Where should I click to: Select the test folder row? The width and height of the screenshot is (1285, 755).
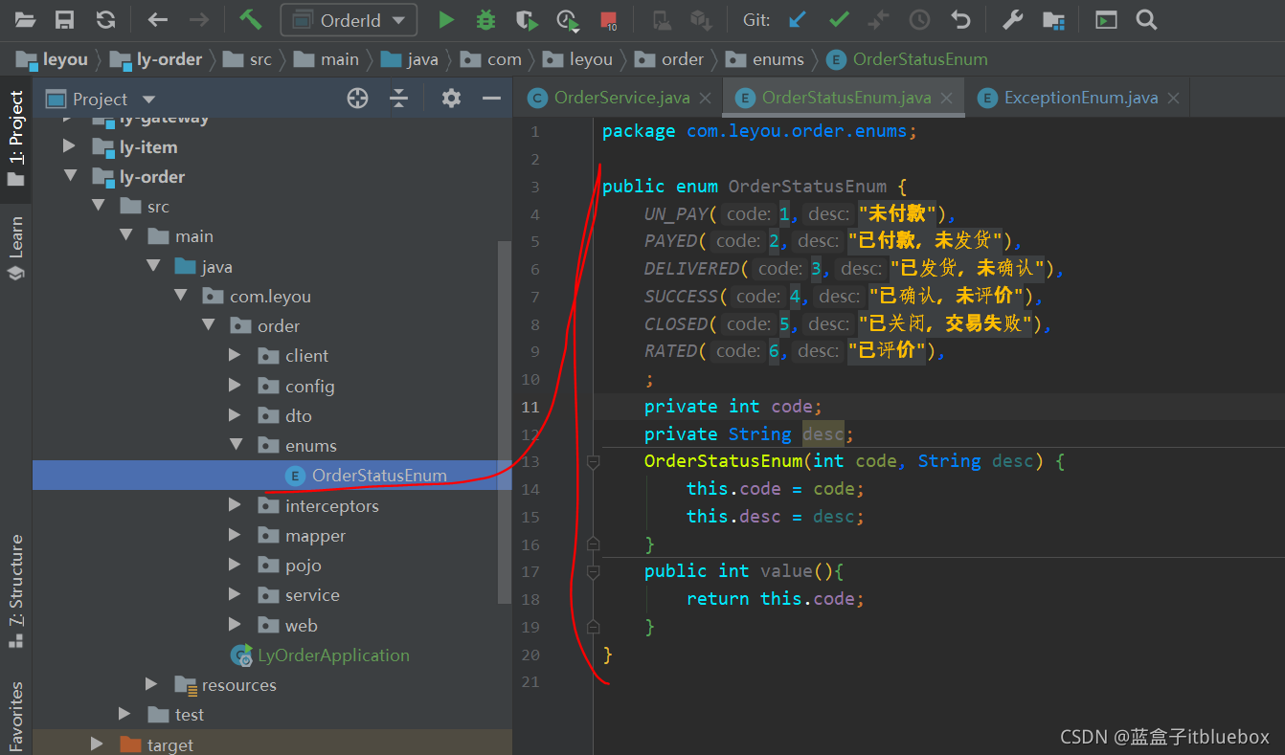point(272,714)
